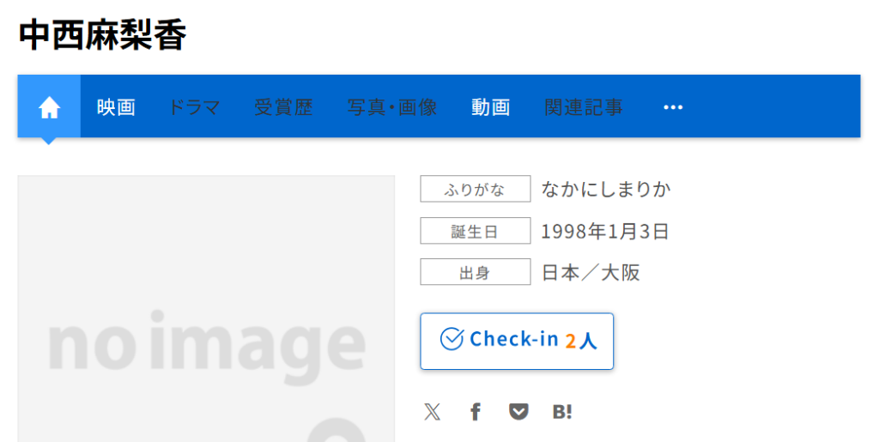The height and width of the screenshot is (442, 879).
Task: Click the Check-in 2人 button
Action: (517, 342)
